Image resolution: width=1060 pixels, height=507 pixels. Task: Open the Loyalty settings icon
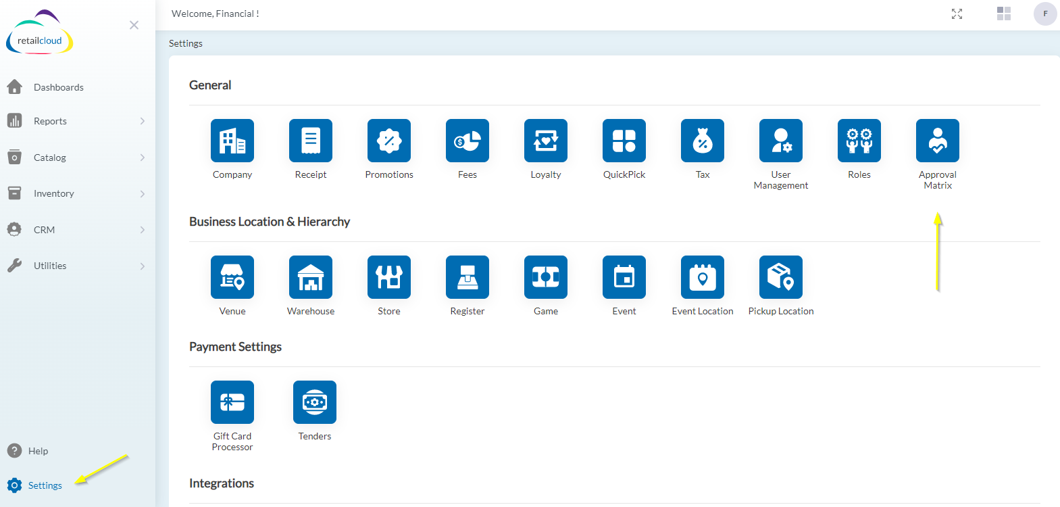[x=546, y=141]
